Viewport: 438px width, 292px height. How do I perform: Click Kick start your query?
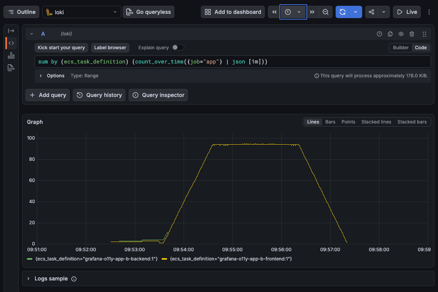[61, 47]
